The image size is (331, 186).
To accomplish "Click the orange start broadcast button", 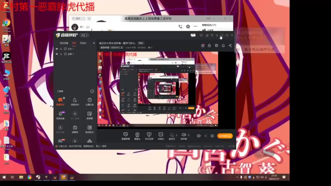I will coord(225,136).
